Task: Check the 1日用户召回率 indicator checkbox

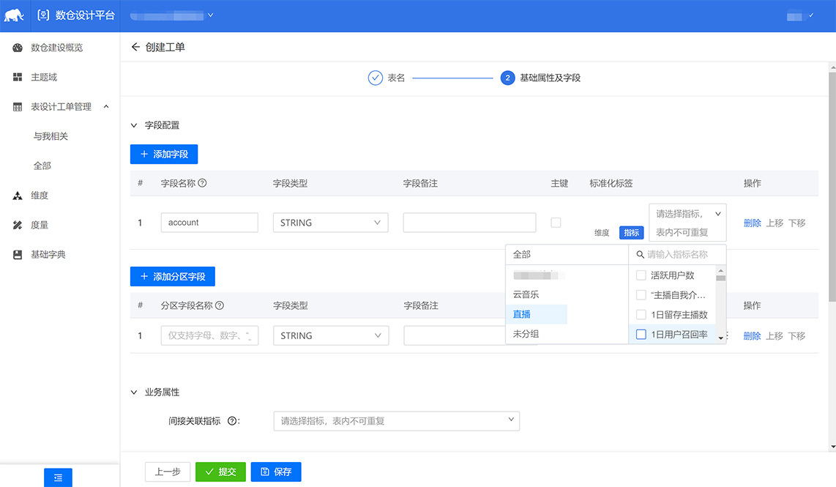Action: (641, 335)
